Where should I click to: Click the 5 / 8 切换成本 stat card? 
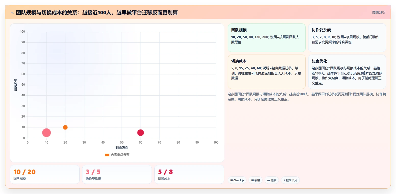[189, 174]
